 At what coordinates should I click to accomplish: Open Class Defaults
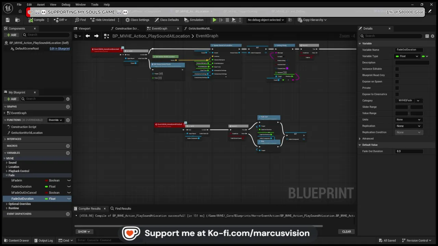pyautogui.click(x=167, y=20)
